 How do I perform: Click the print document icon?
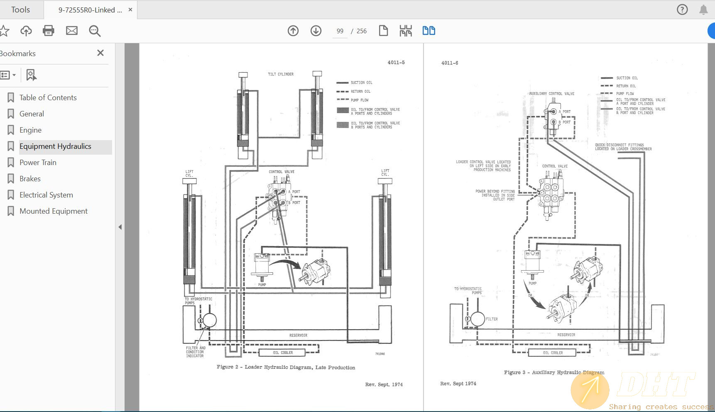click(x=49, y=31)
